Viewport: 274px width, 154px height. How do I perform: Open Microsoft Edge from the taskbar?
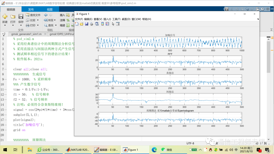pyautogui.click(x=154, y=150)
